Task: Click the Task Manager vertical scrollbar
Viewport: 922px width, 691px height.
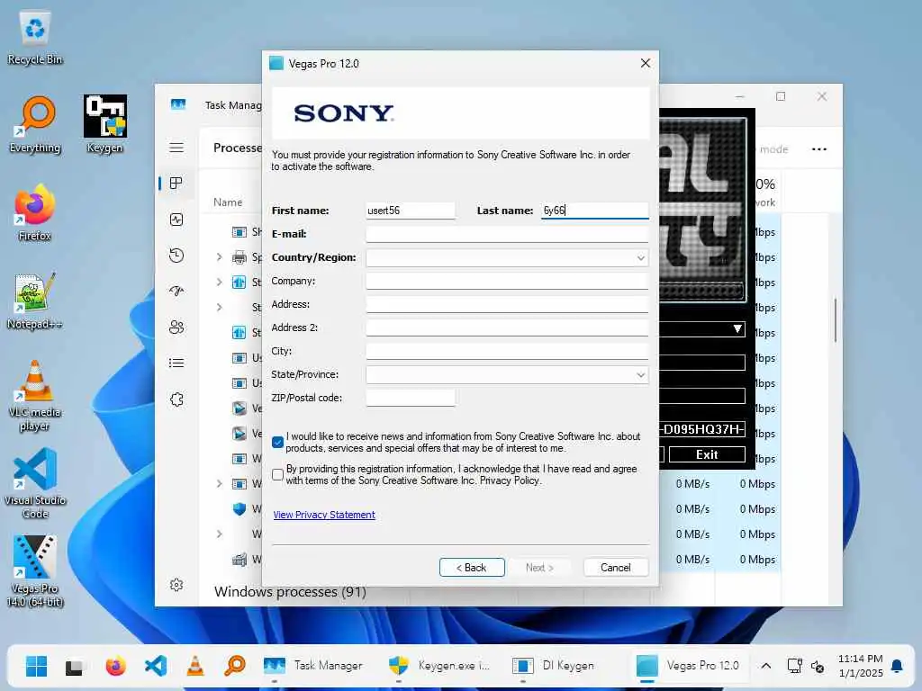Action: coord(835,320)
